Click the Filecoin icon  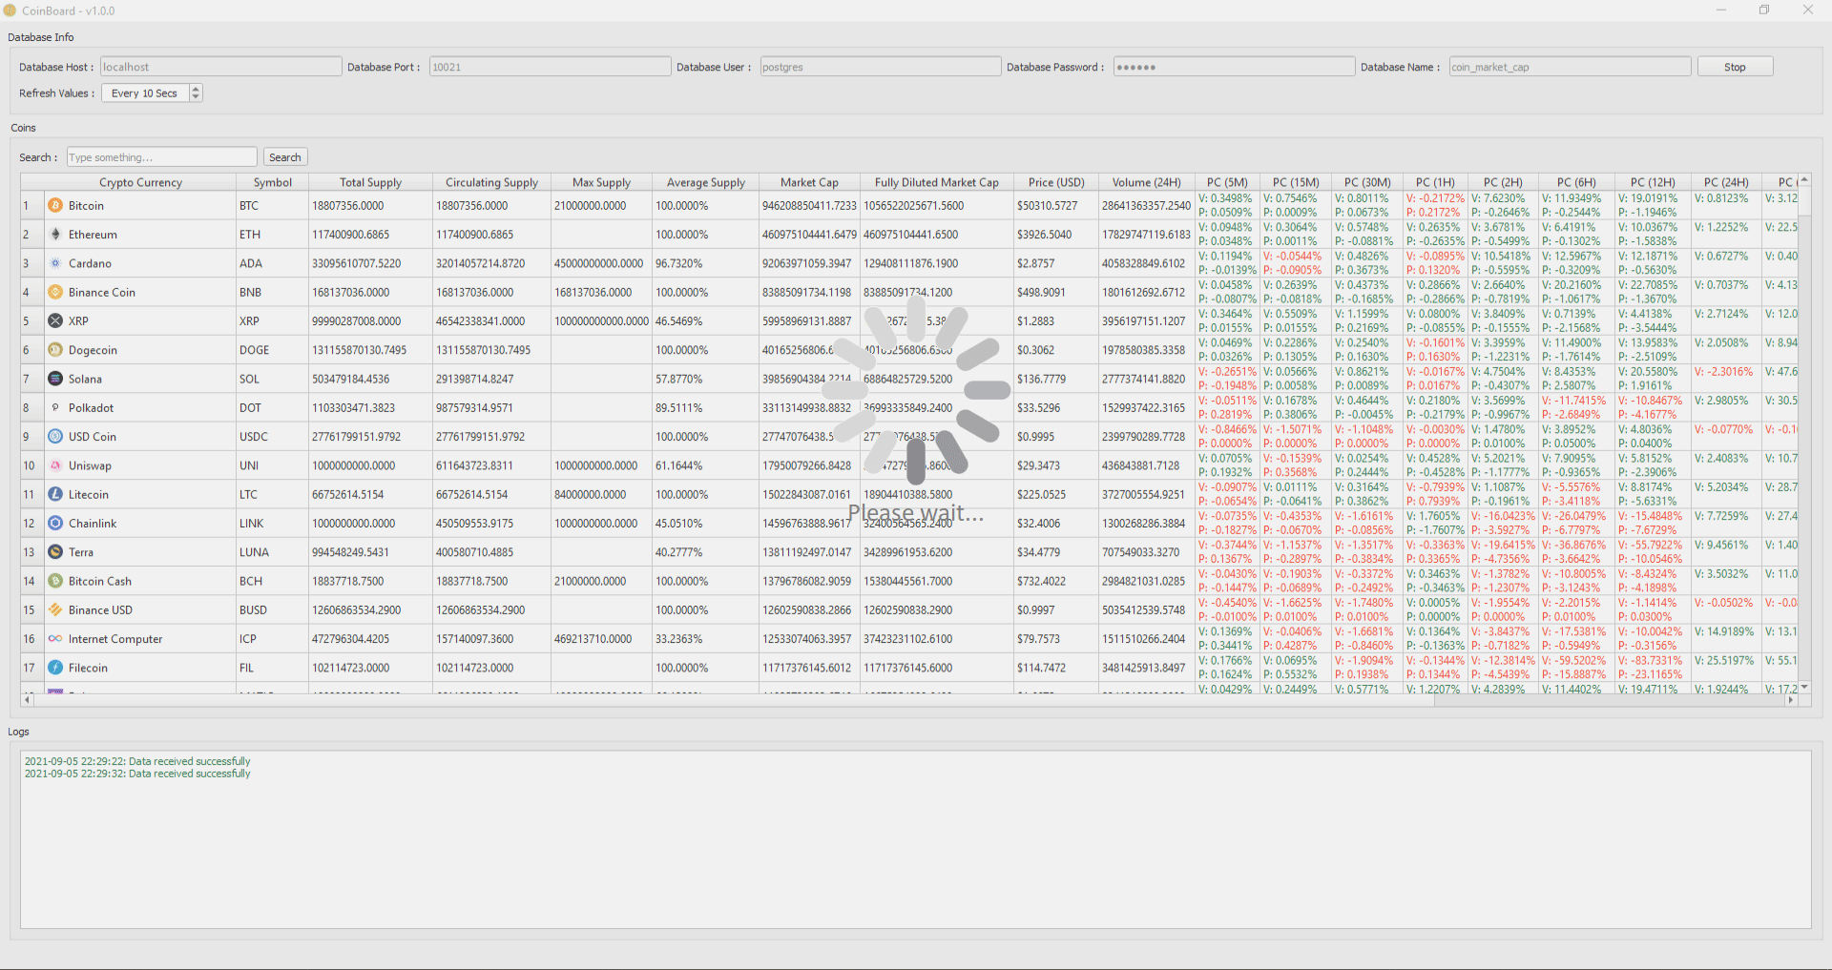click(55, 668)
